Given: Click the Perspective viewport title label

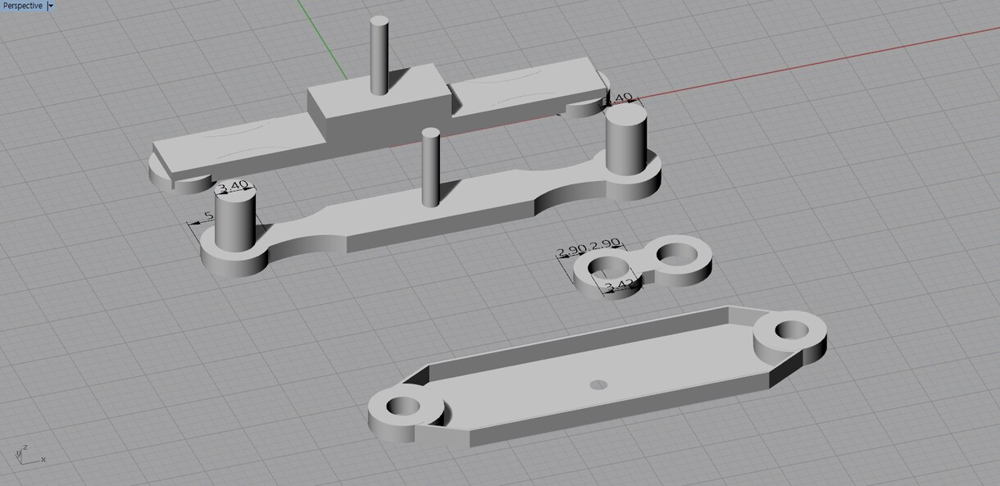Looking at the screenshot, I should (x=23, y=6).
